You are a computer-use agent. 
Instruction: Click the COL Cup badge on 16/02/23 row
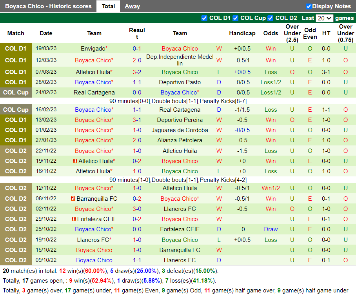(16, 110)
